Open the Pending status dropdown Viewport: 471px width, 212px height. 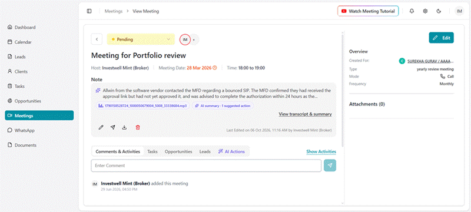click(141, 39)
